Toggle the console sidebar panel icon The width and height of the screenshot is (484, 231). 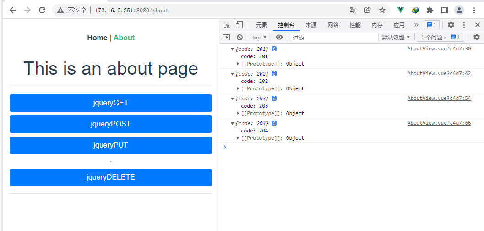coord(227,38)
